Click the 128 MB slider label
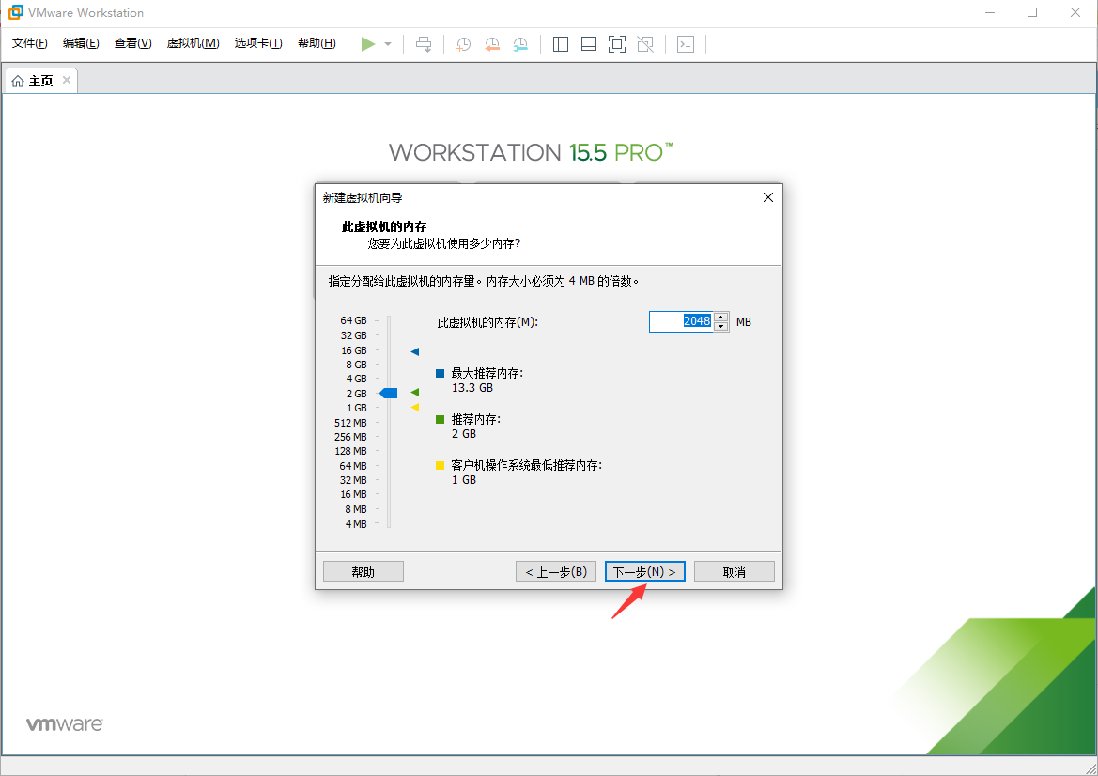Image resolution: width=1098 pixels, height=776 pixels. tap(350, 451)
